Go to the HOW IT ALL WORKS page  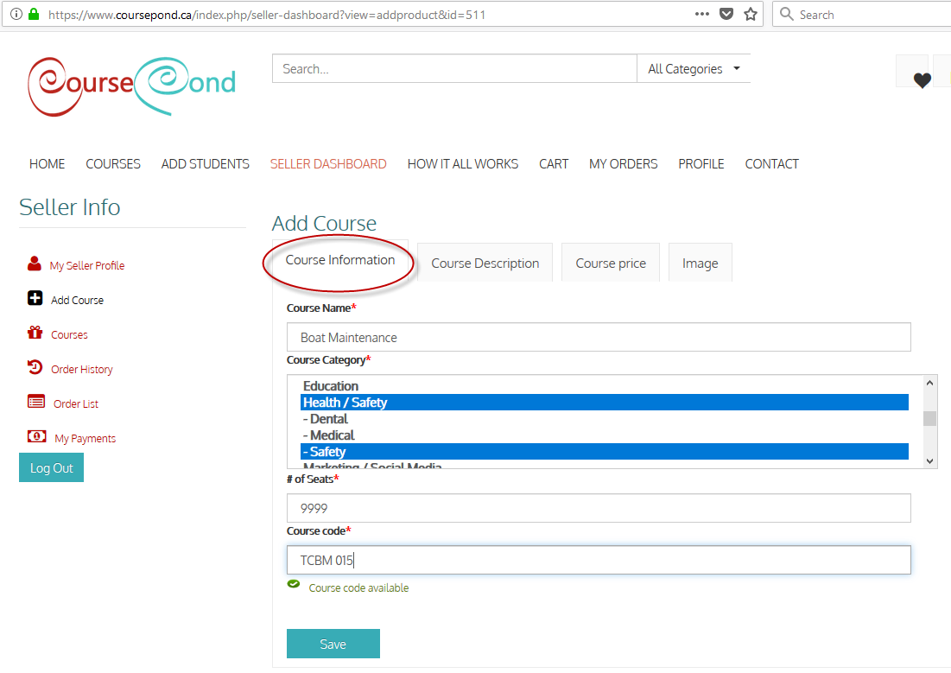coord(463,164)
